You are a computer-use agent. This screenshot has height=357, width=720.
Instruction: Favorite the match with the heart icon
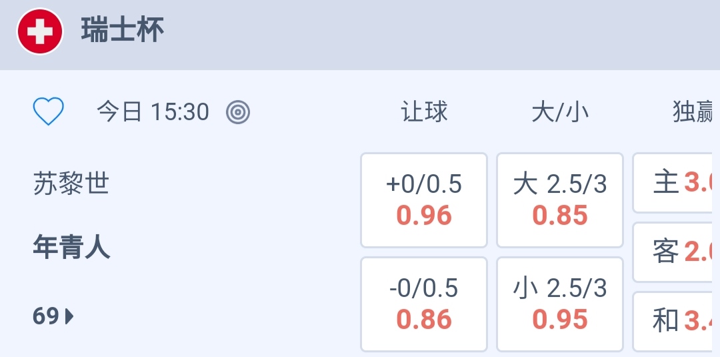click(49, 111)
